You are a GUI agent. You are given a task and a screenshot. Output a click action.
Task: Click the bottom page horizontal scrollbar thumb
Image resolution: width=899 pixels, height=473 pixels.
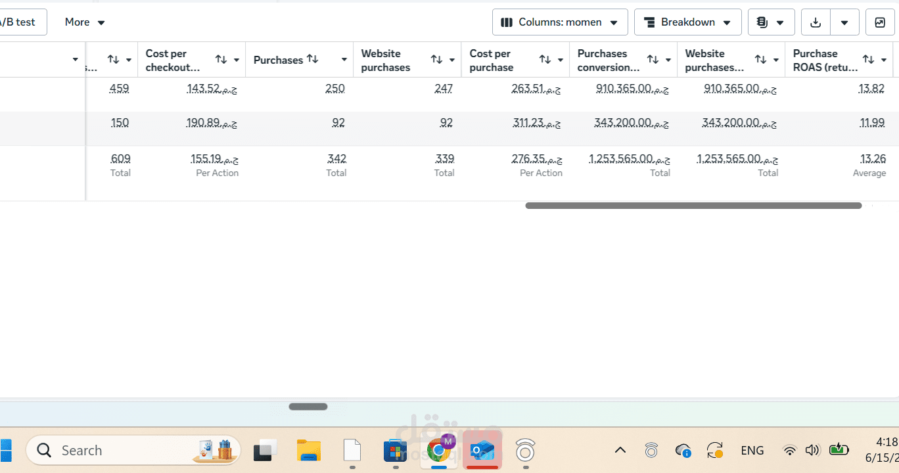(x=308, y=407)
